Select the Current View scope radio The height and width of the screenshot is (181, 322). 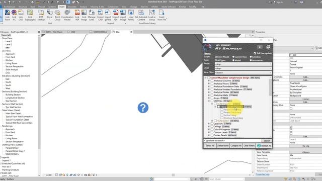coord(233,57)
